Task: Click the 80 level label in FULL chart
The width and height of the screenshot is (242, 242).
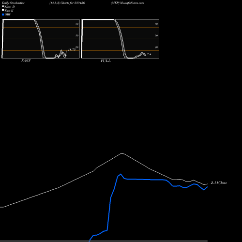Action: (156, 24)
